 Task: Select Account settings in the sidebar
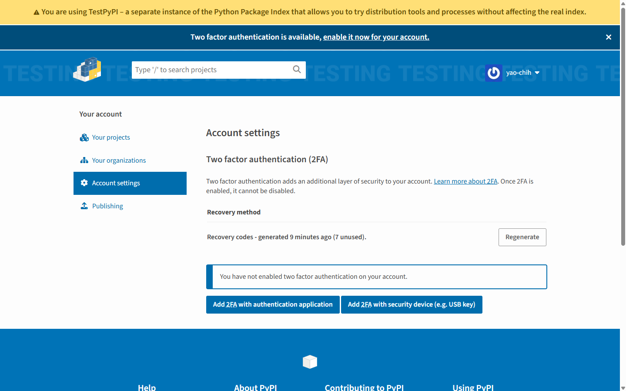click(x=130, y=183)
